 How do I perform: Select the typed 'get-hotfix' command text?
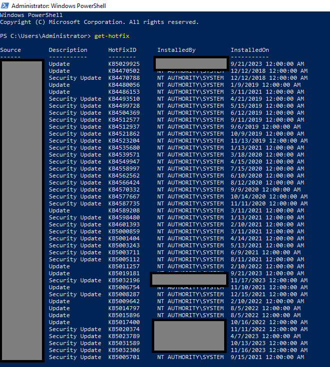(112, 36)
